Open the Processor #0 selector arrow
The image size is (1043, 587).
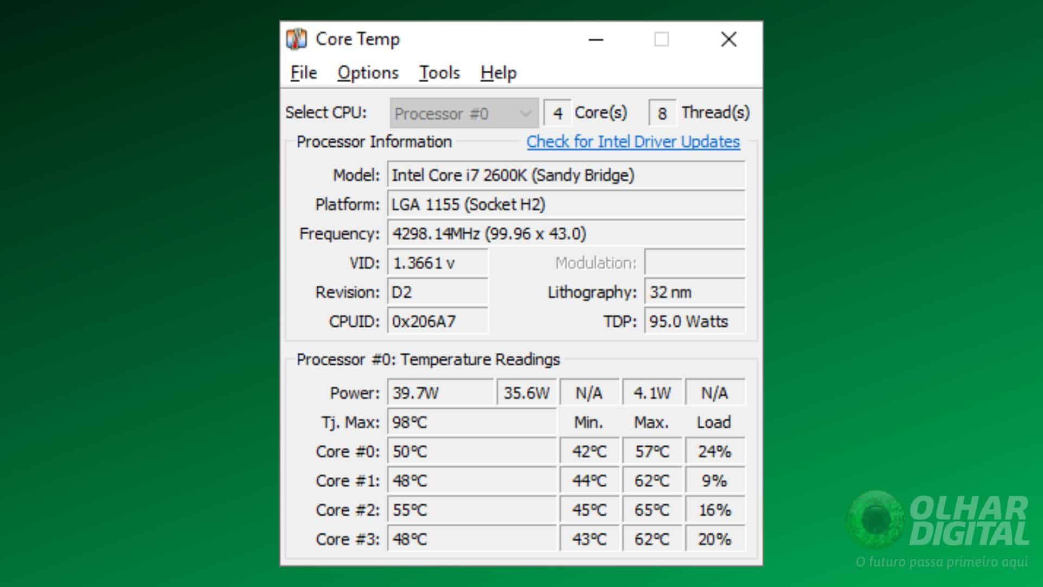pyautogui.click(x=525, y=113)
